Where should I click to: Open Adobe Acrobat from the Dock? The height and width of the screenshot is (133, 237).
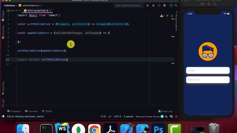(110, 129)
